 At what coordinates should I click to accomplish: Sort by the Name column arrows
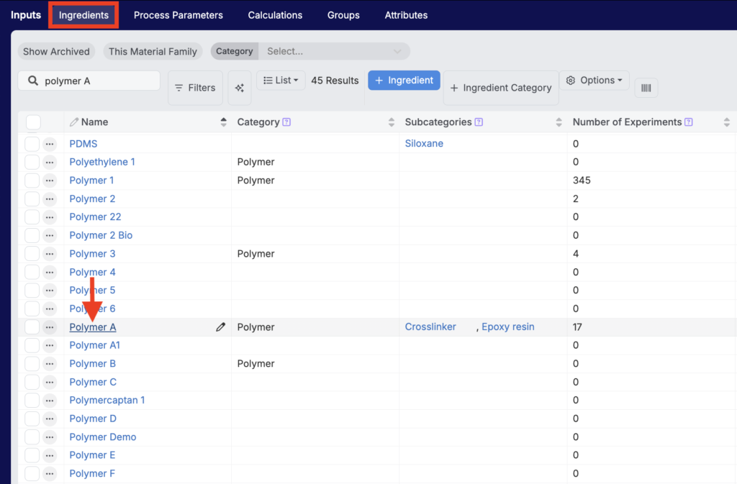tap(223, 122)
